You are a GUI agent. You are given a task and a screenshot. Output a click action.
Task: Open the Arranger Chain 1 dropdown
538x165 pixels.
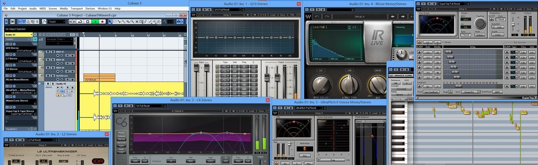[x=60, y=39]
